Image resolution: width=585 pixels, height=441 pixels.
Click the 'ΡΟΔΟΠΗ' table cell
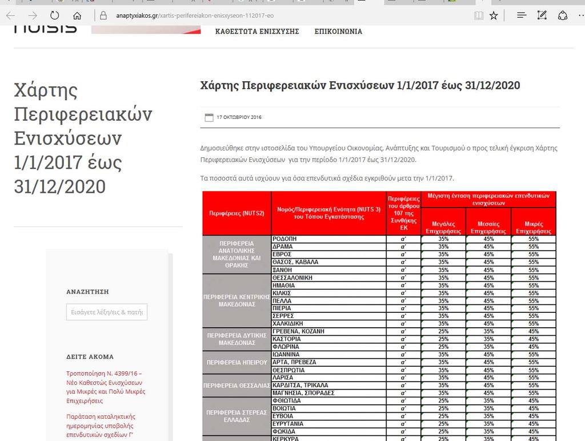coord(328,239)
